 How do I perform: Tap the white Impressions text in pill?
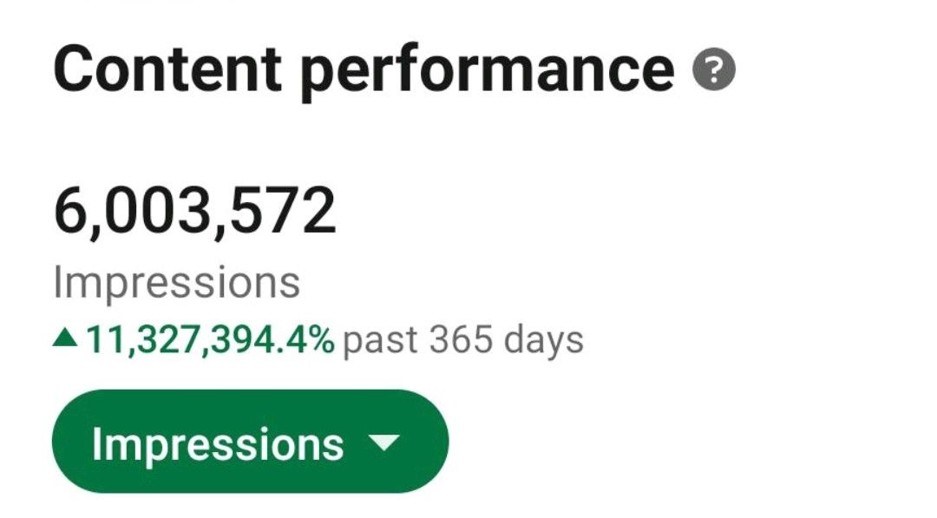[x=218, y=445]
